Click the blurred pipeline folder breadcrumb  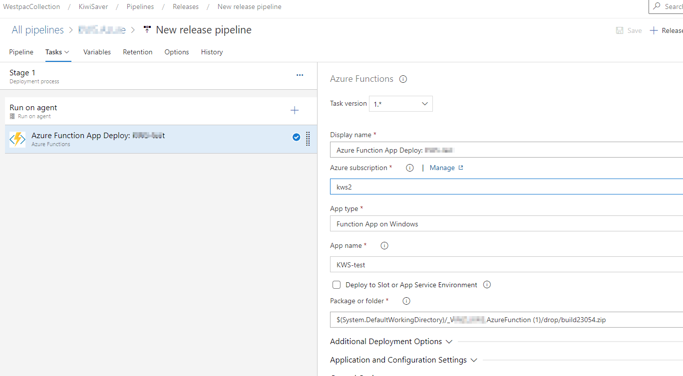[102, 30]
